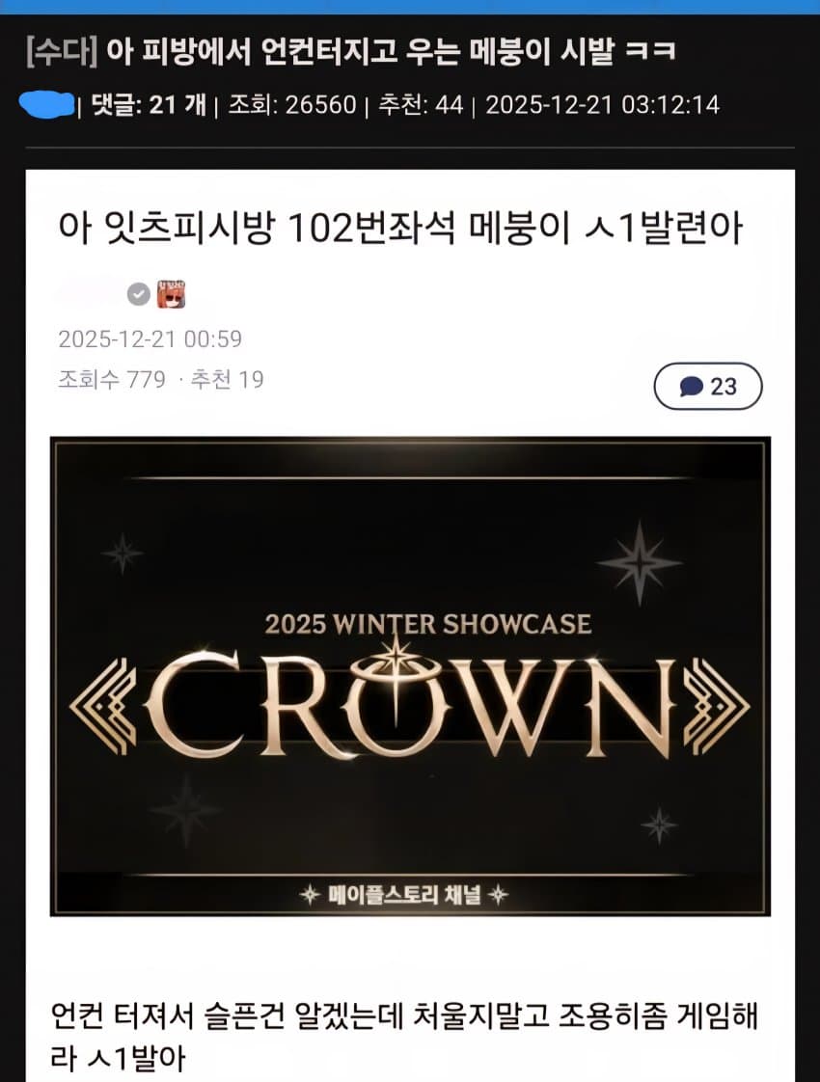Click the 추천 19 count in embedded post
The width and height of the screenshot is (820, 1082).
pyautogui.click(x=227, y=380)
